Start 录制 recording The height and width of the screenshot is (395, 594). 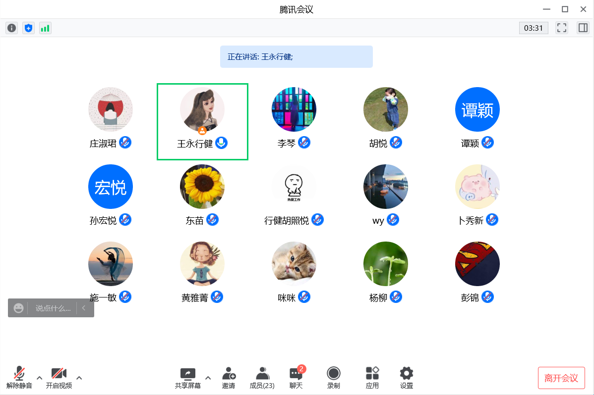point(334,378)
